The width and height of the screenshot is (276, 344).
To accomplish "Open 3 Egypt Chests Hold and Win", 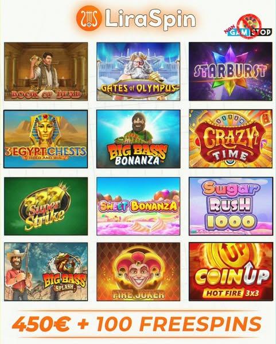I will pyautogui.click(x=46, y=139).
